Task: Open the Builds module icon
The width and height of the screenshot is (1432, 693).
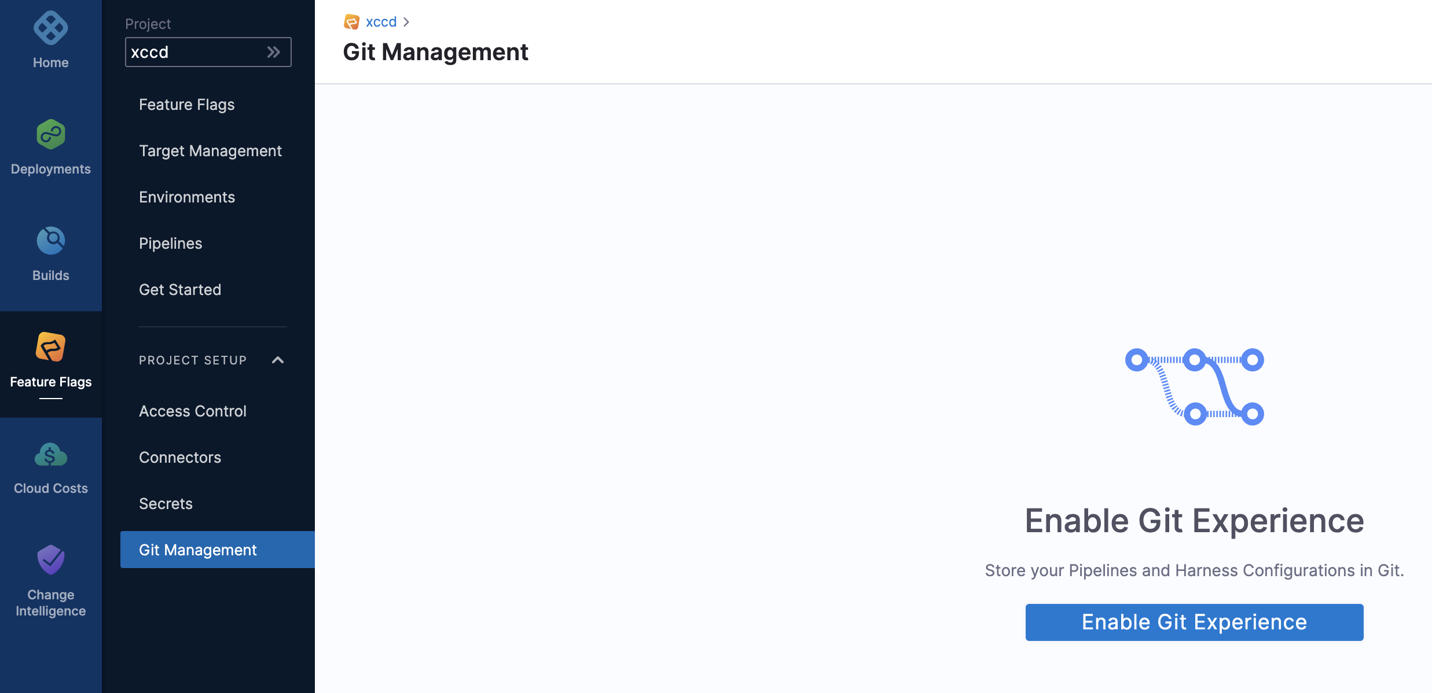Action: point(51,241)
